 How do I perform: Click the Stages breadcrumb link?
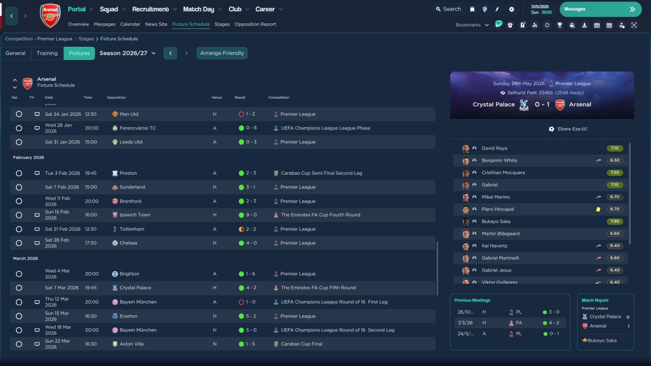click(x=86, y=39)
